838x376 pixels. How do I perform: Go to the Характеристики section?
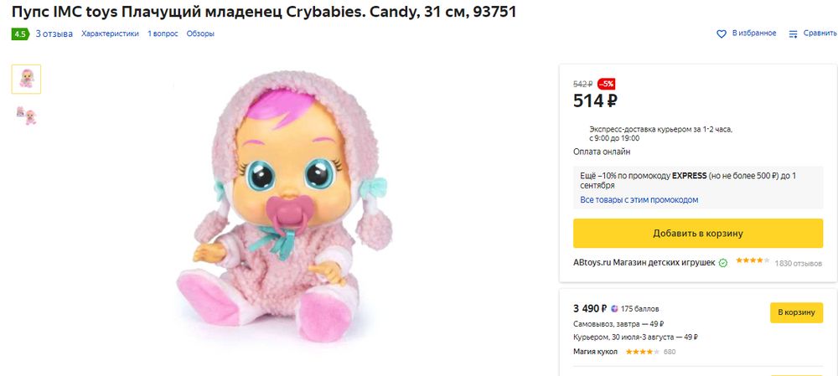[x=110, y=33]
